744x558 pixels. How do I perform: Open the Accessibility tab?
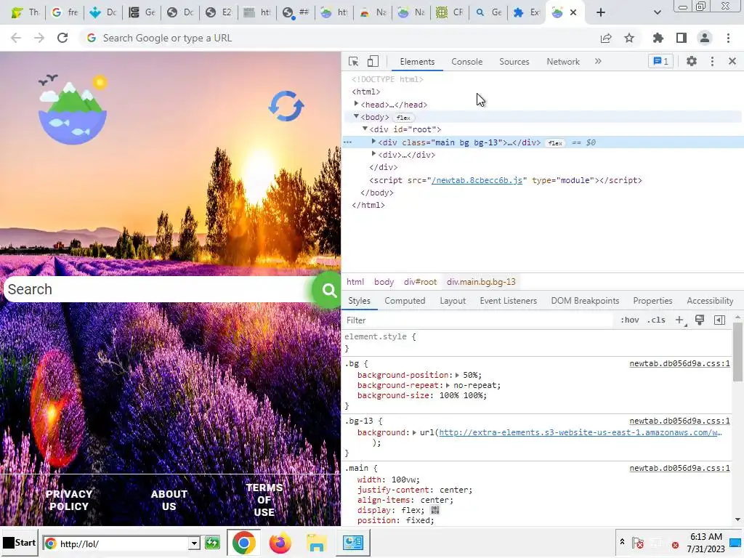click(x=710, y=301)
